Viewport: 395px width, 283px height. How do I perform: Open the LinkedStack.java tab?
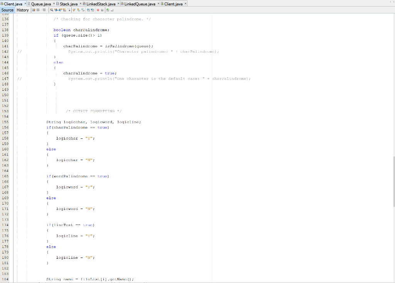(101, 4)
